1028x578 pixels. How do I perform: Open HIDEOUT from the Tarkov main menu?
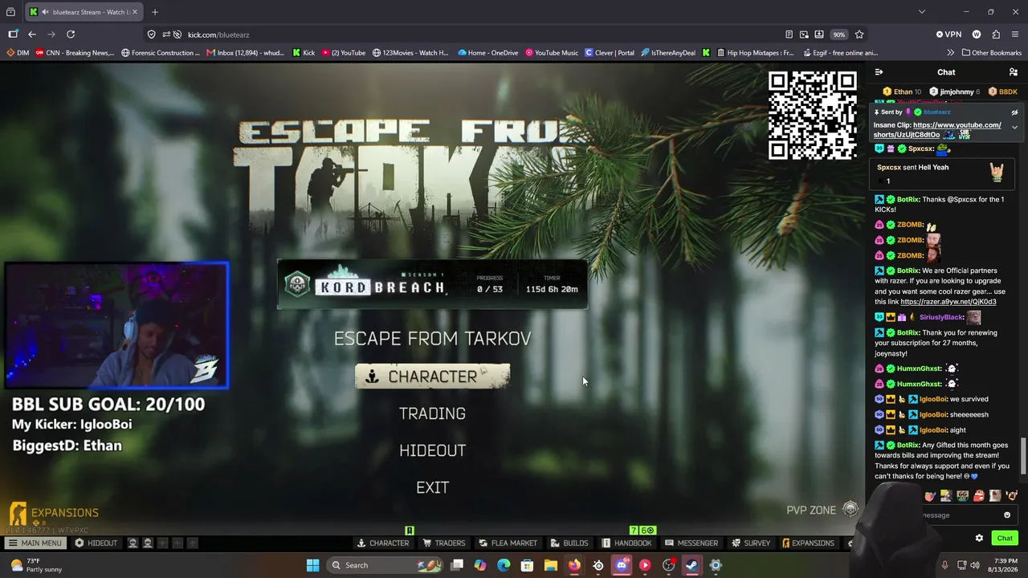(x=432, y=450)
